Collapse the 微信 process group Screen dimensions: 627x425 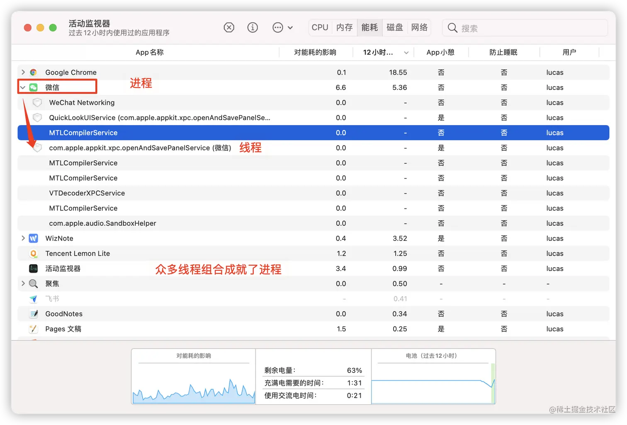(x=23, y=87)
